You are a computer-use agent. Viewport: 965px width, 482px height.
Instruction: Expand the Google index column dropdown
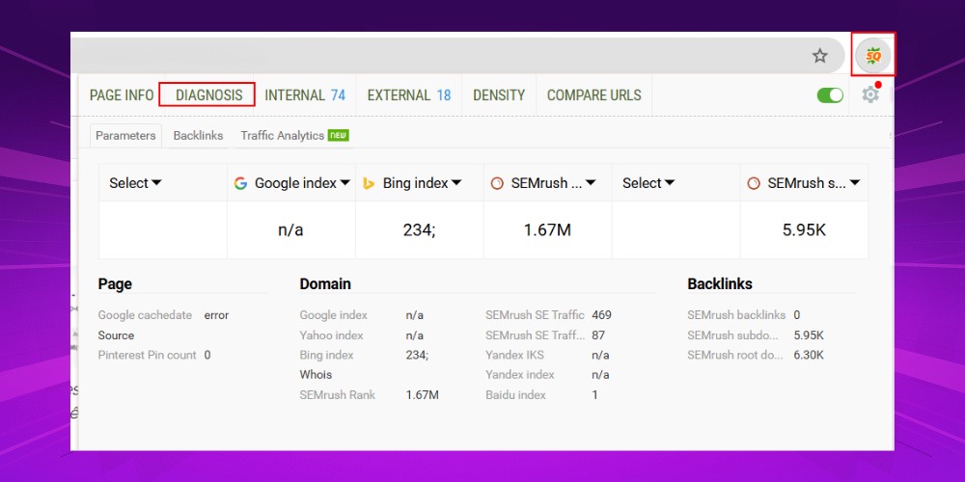[302, 182]
